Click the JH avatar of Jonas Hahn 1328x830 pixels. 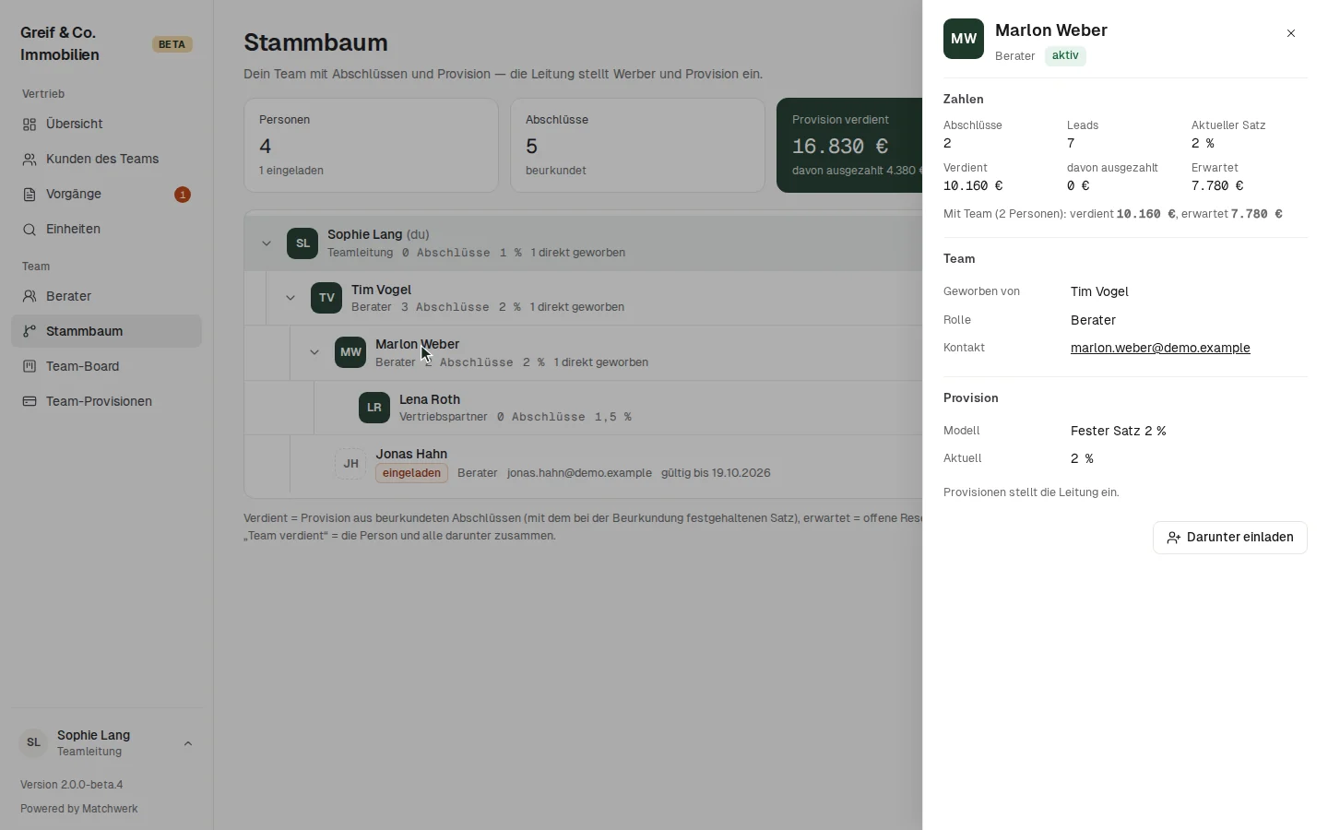tap(350, 463)
